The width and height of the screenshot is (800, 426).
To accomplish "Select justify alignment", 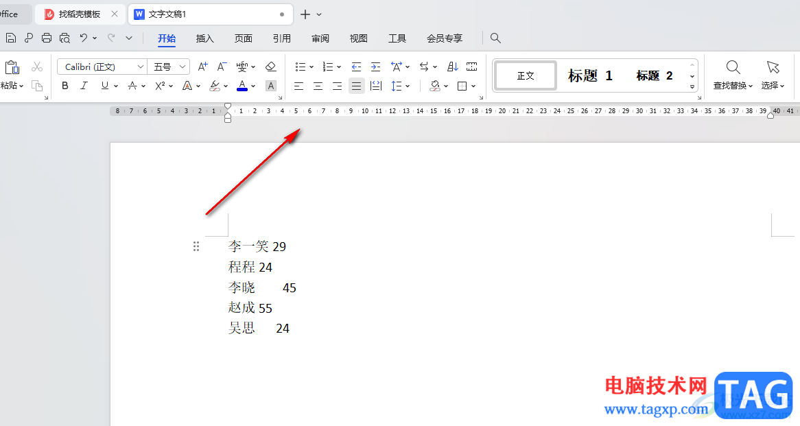I will click(x=357, y=86).
